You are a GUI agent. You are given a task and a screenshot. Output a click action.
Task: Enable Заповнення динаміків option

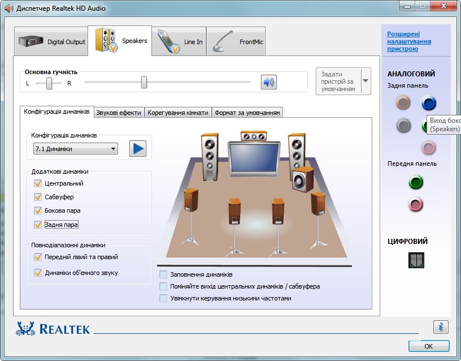(163, 274)
